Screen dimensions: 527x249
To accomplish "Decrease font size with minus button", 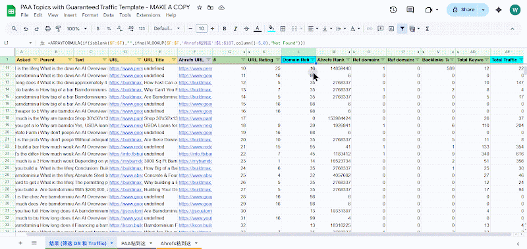I will [190, 29].
